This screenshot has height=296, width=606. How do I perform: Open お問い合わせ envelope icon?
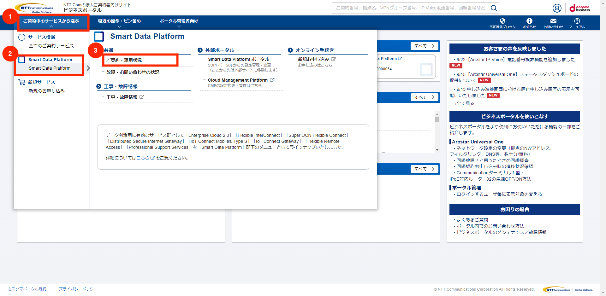tap(553, 21)
